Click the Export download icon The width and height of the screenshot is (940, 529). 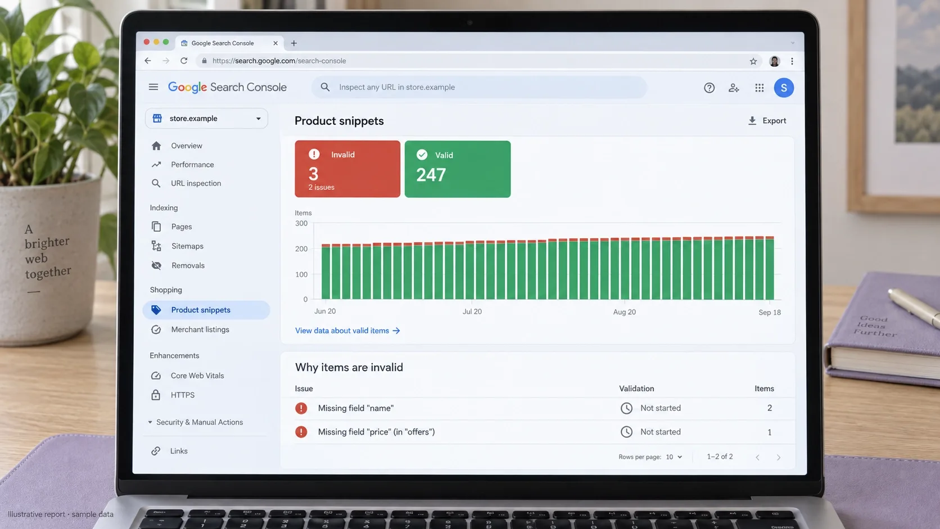pyautogui.click(x=752, y=121)
